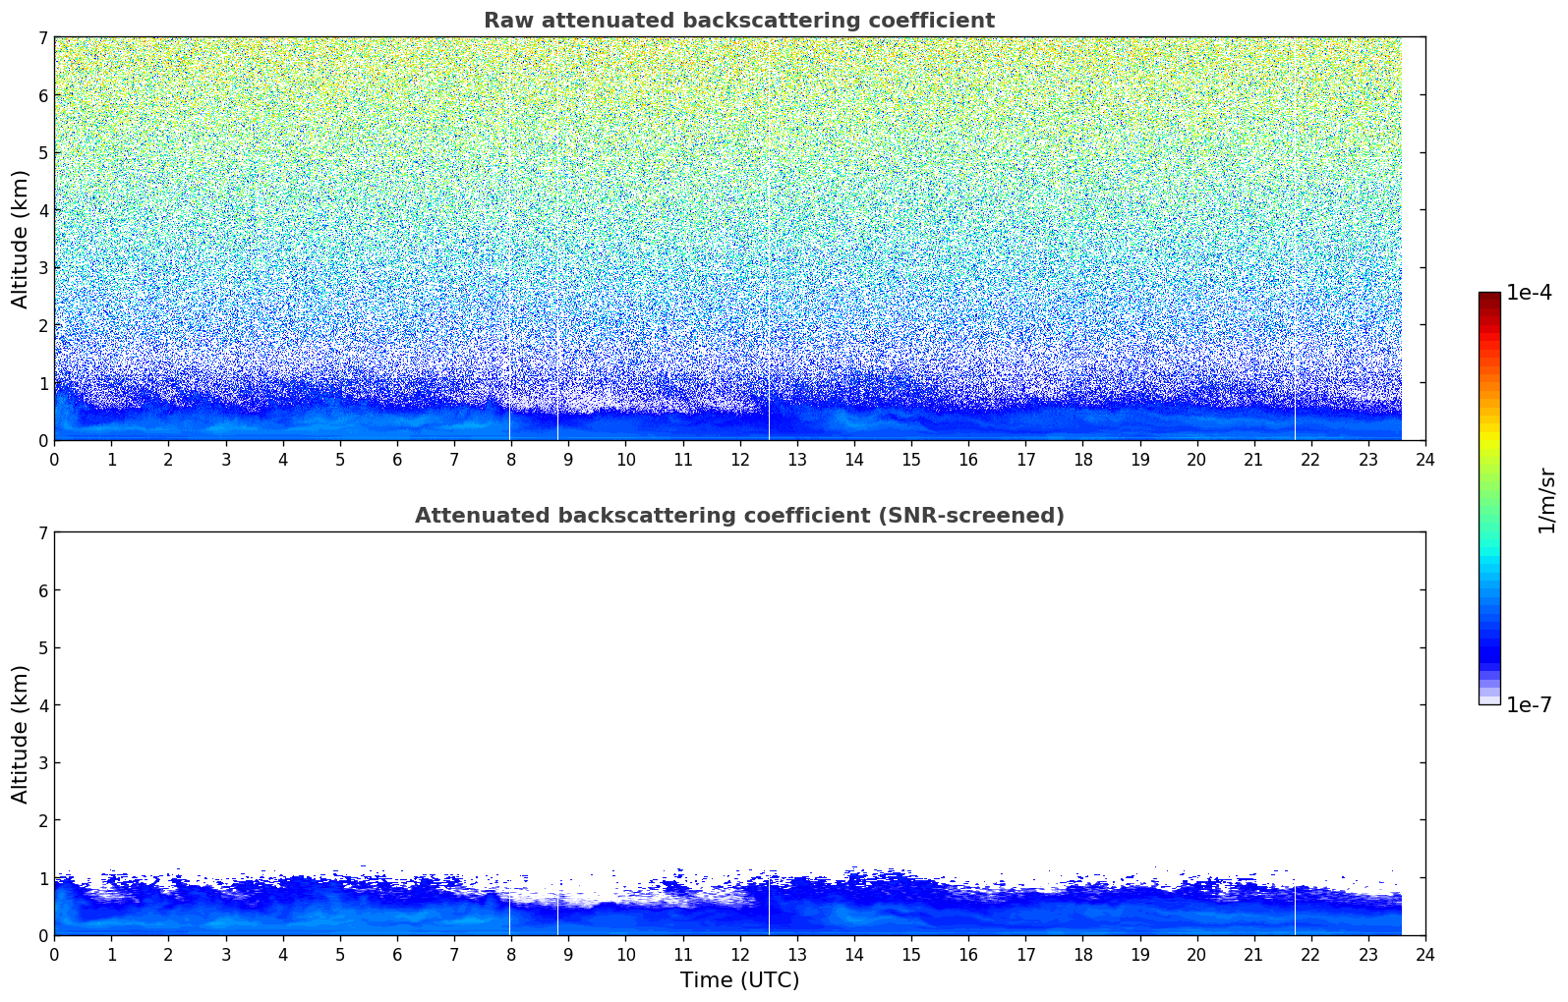Click the '12' hour tick under the SNR-screened plot
Screen dimensions: 1568x1002
[739, 954]
